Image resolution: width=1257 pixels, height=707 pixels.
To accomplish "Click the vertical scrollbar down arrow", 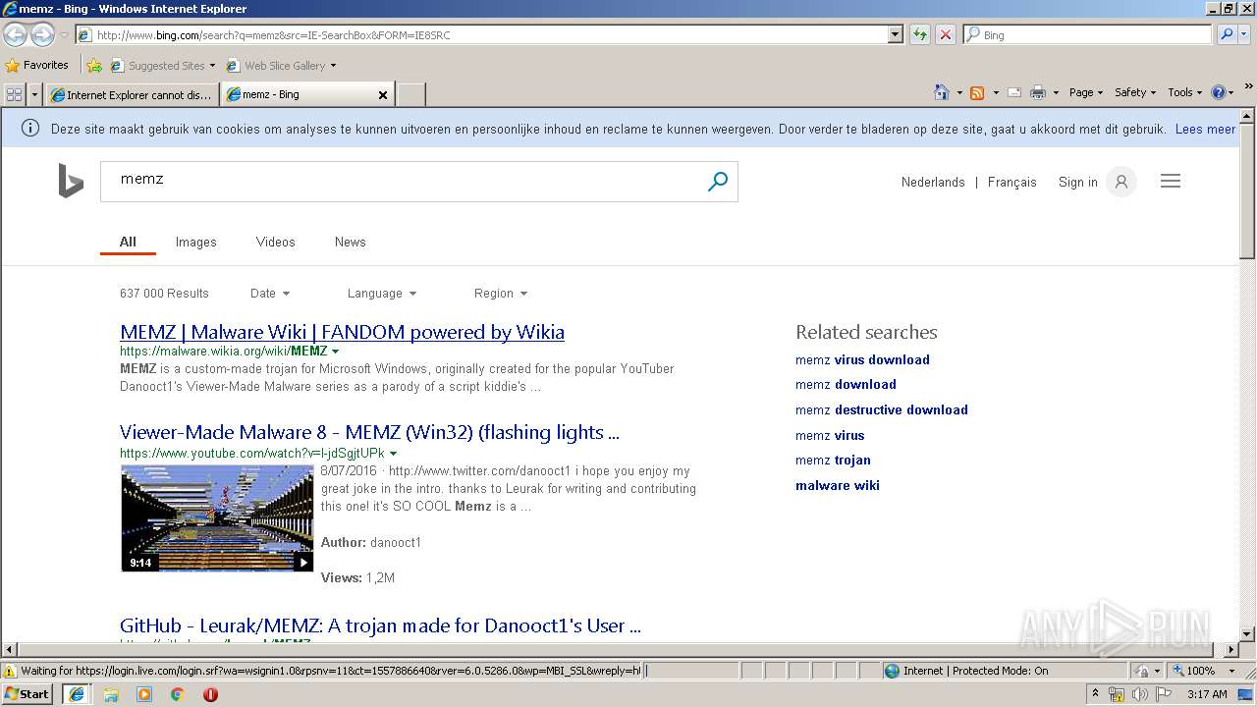I will click(1247, 634).
